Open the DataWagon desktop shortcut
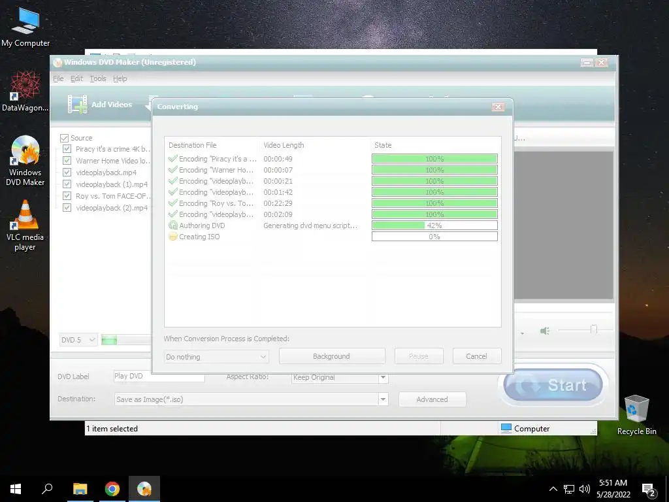Viewport: 669px width, 502px height. (25, 92)
